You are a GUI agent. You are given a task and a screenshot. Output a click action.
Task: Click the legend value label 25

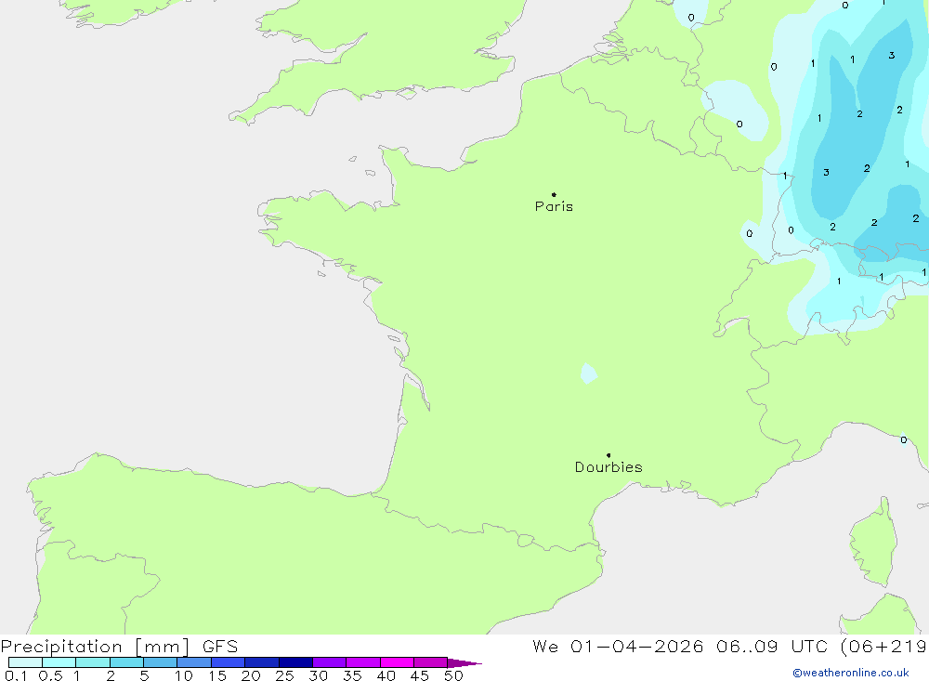[285, 675]
